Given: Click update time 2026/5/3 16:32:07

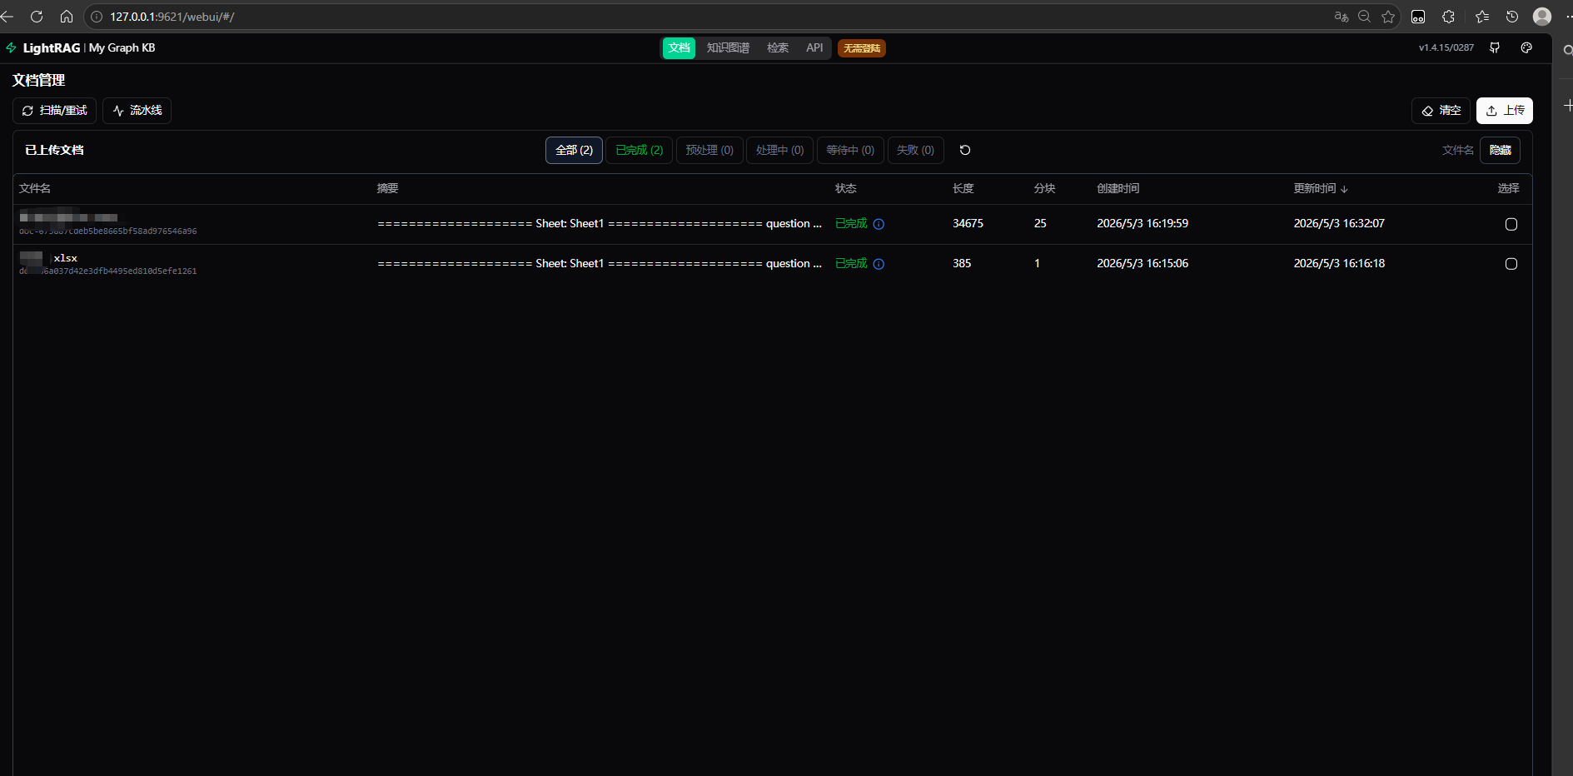Looking at the screenshot, I should coord(1339,224).
